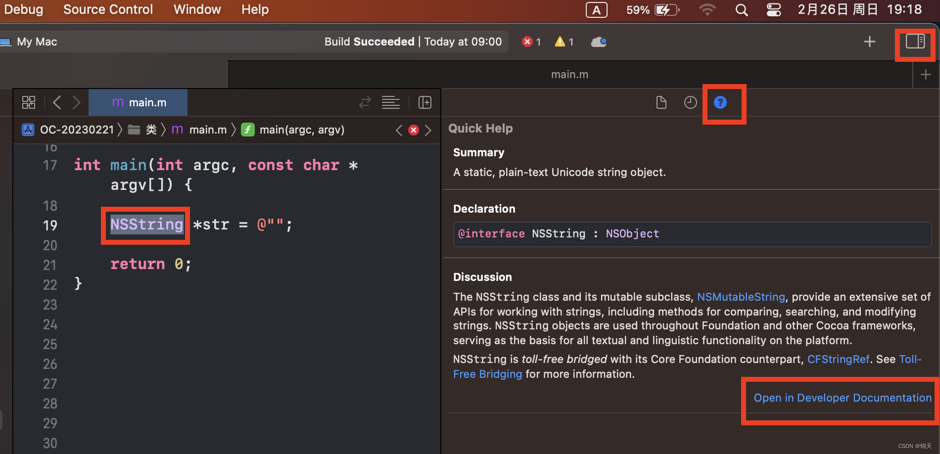Viewport: 940px width, 454px height.
Task: Click the return keyword on line 21
Action: tap(138, 264)
